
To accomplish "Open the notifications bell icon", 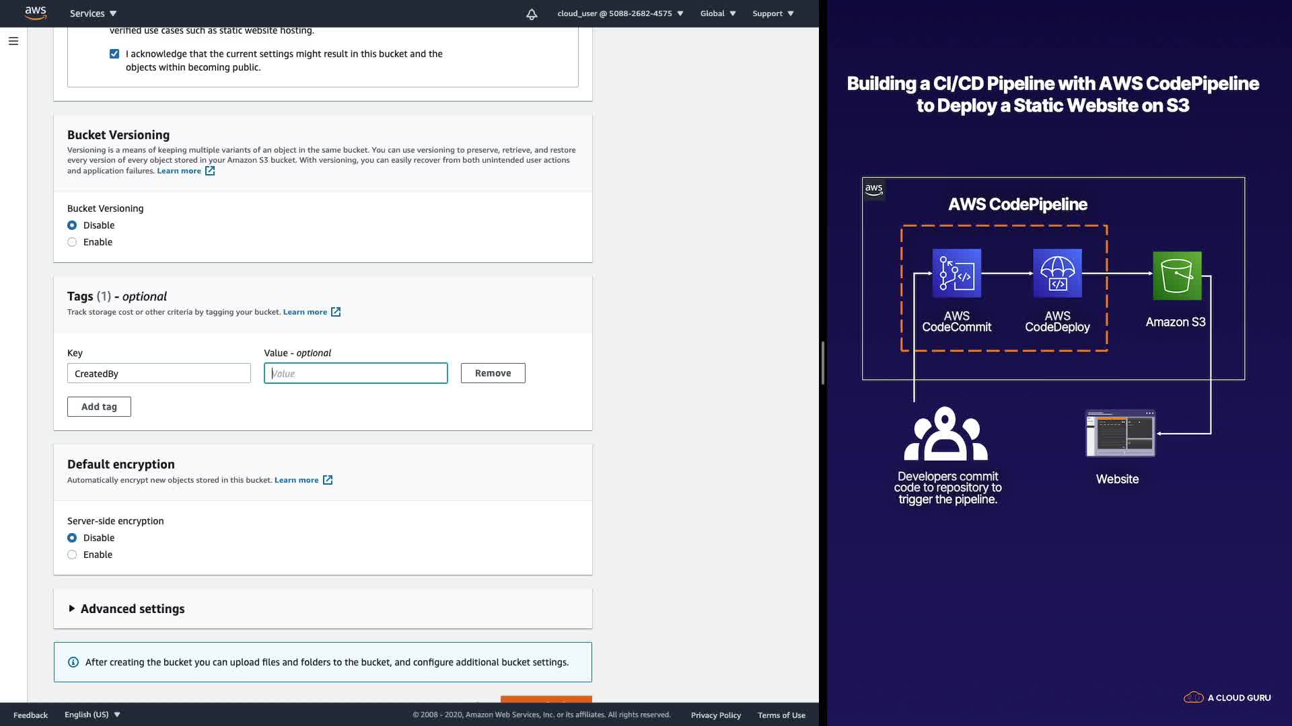I will click(532, 13).
